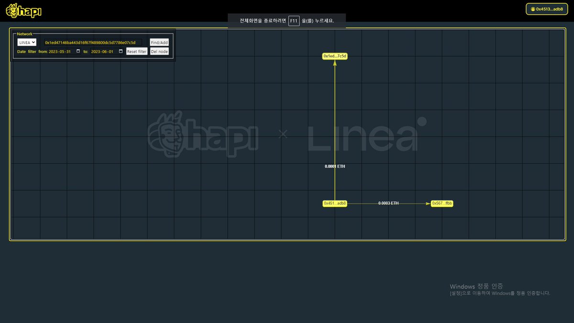This screenshot has width=574, height=323.
Task: Open the LINEA network dropdown
Action: [x=27, y=42]
